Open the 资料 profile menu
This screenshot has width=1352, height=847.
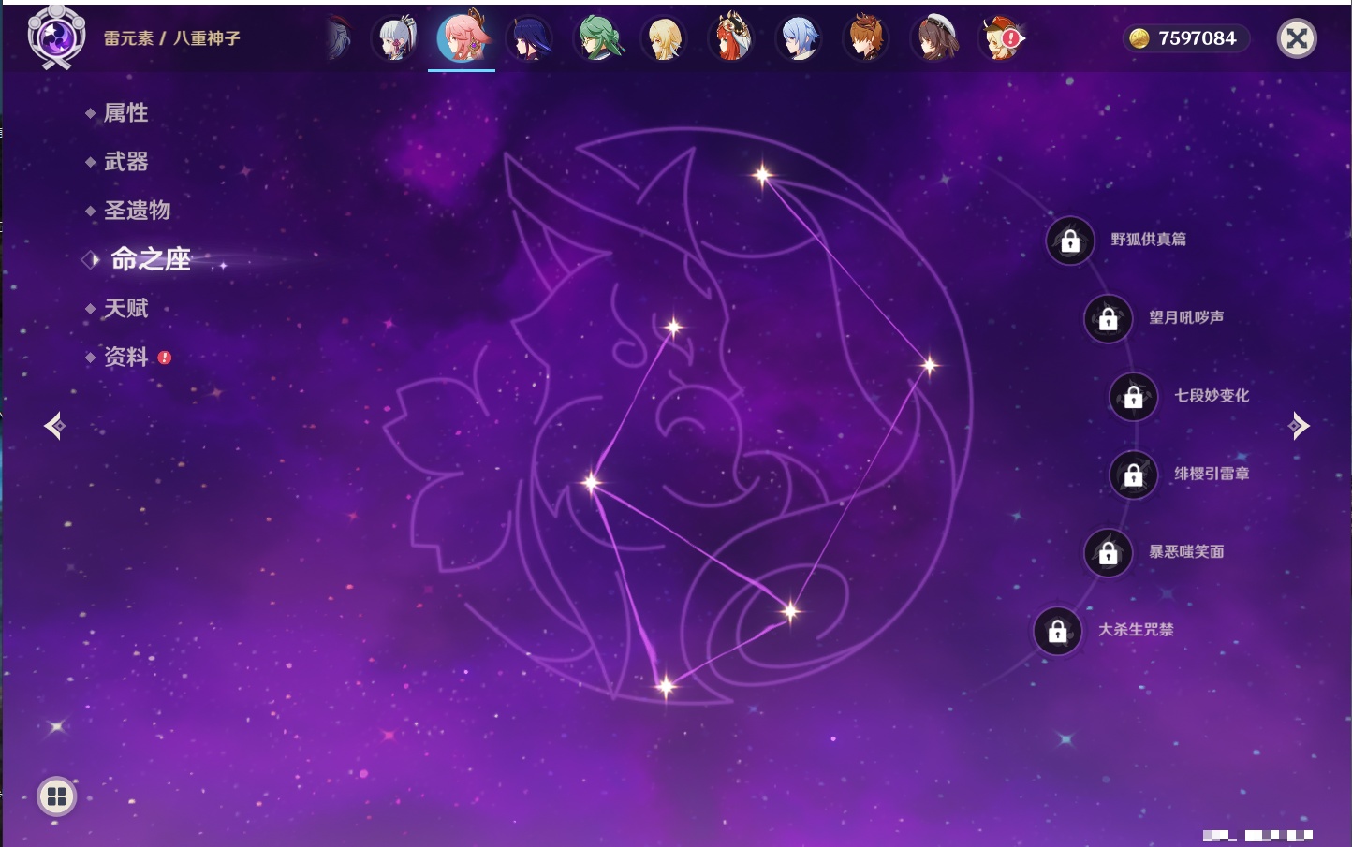coord(127,357)
